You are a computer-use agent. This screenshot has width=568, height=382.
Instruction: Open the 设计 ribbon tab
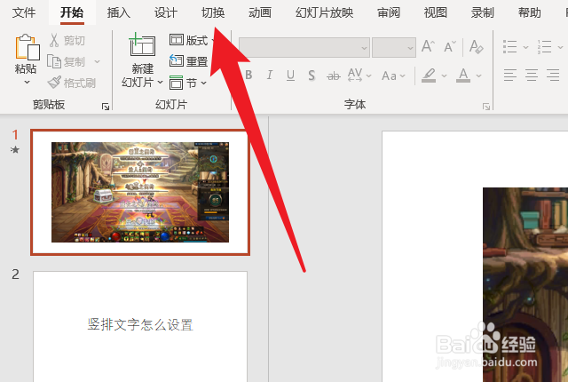pos(166,13)
